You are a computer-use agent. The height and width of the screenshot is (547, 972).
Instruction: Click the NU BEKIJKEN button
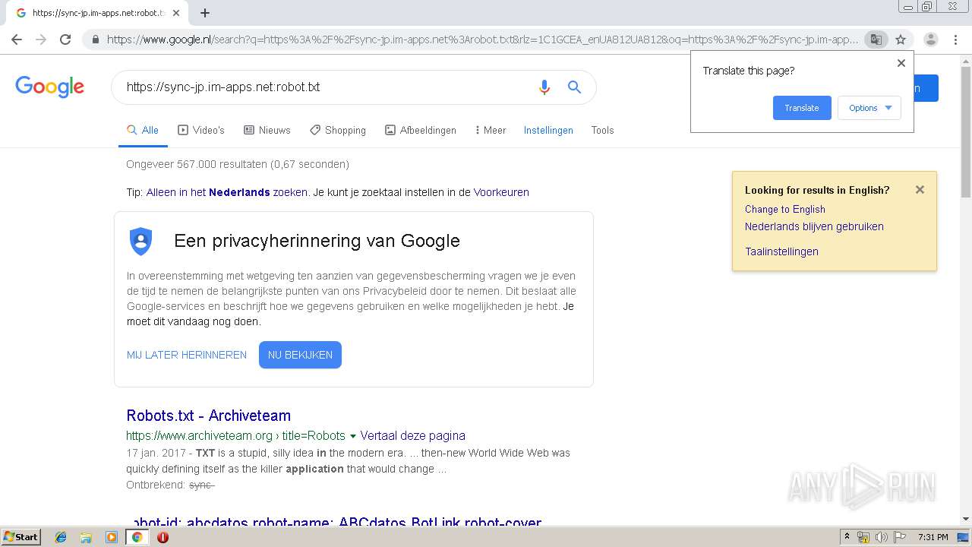tap(300, 355)
